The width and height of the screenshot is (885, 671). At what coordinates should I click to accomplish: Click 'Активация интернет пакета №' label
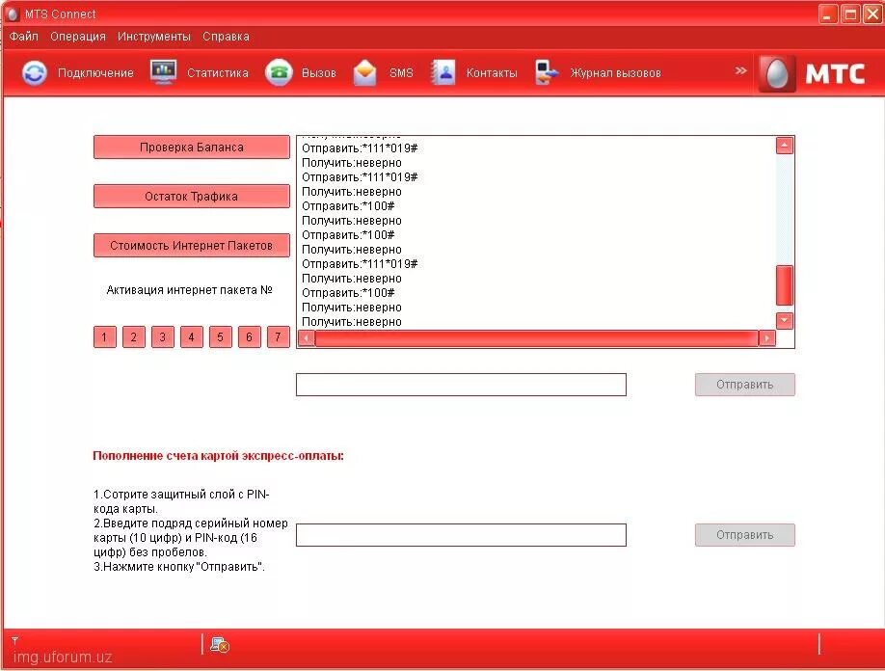click(x=190, y=290)
